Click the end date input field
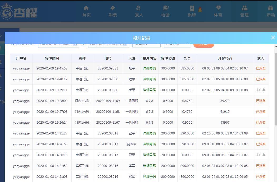 [108, 45]
